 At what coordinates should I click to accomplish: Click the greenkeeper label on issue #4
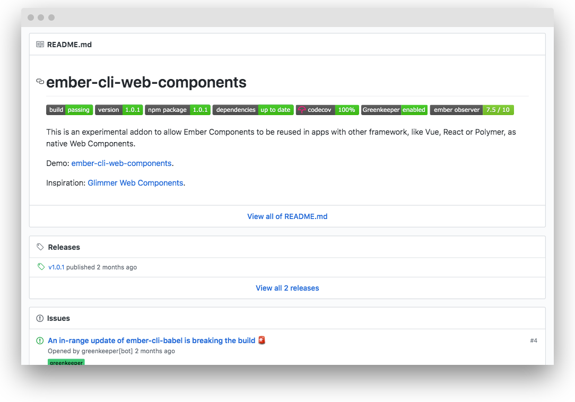[66, 362]
